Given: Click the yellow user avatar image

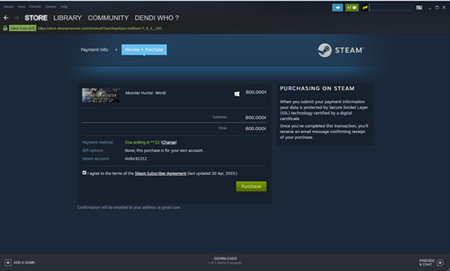Looking at the screenshot, I should [364, 7].
